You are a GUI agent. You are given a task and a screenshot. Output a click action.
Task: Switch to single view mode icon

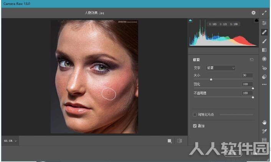pos(169,141)
